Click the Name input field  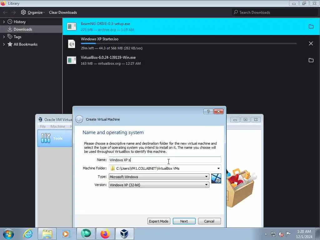point(165,160)
